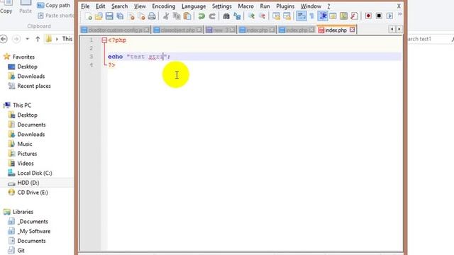Viewport: 454px width, 255px height.
Task: Open the Settings menu
Action: (222, 6)
